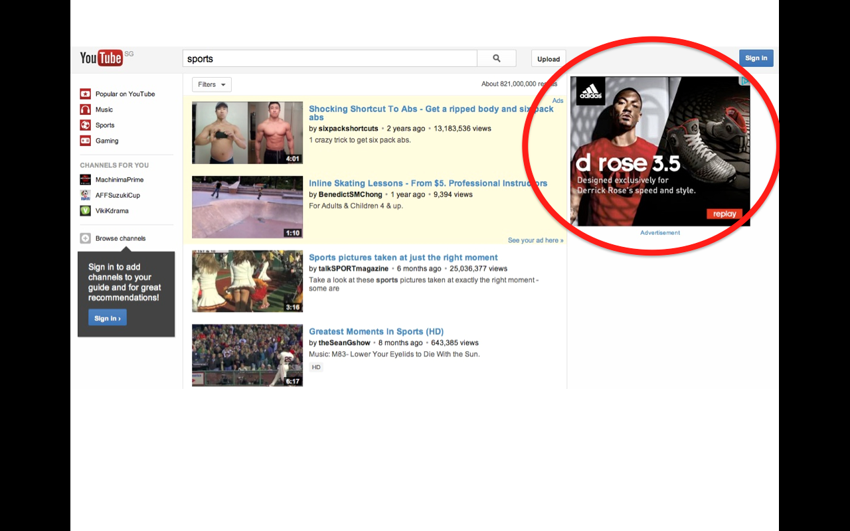Click the blue Sign in button

[756, 58]
